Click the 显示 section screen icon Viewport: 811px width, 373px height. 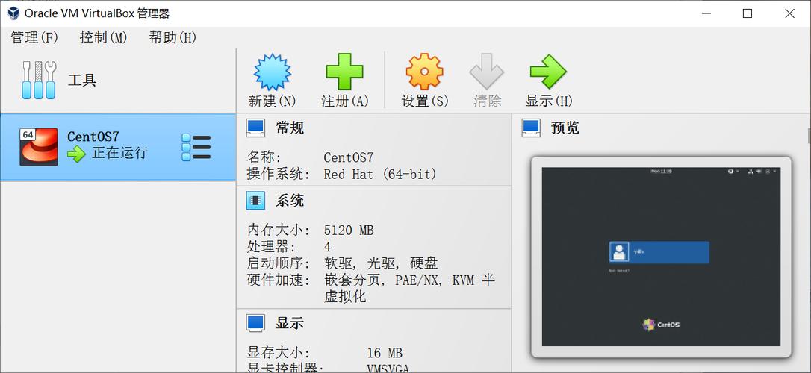tap(255, 323)
